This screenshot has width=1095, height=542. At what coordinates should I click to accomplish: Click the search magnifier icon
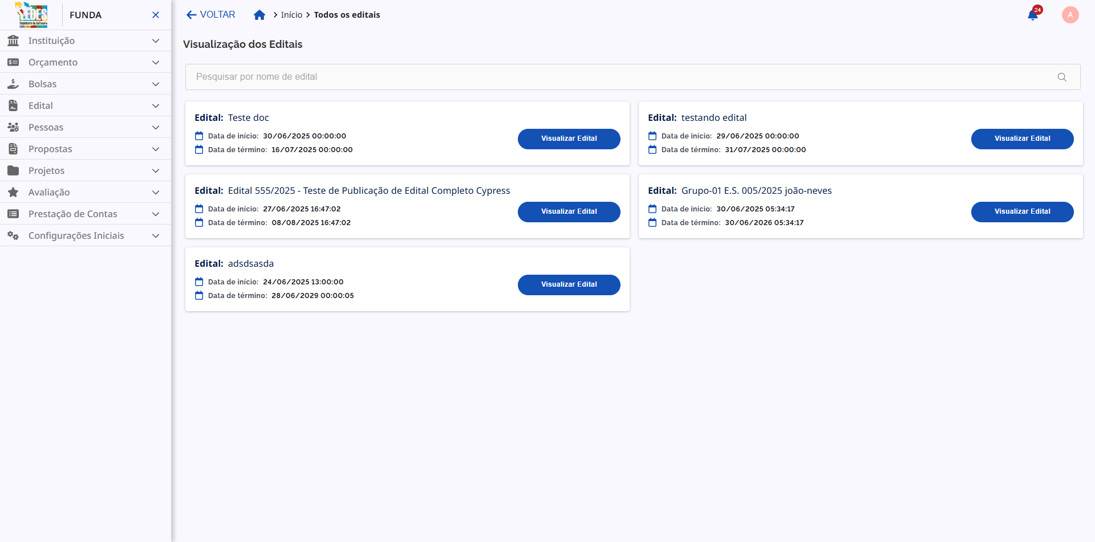[1062, 76]
